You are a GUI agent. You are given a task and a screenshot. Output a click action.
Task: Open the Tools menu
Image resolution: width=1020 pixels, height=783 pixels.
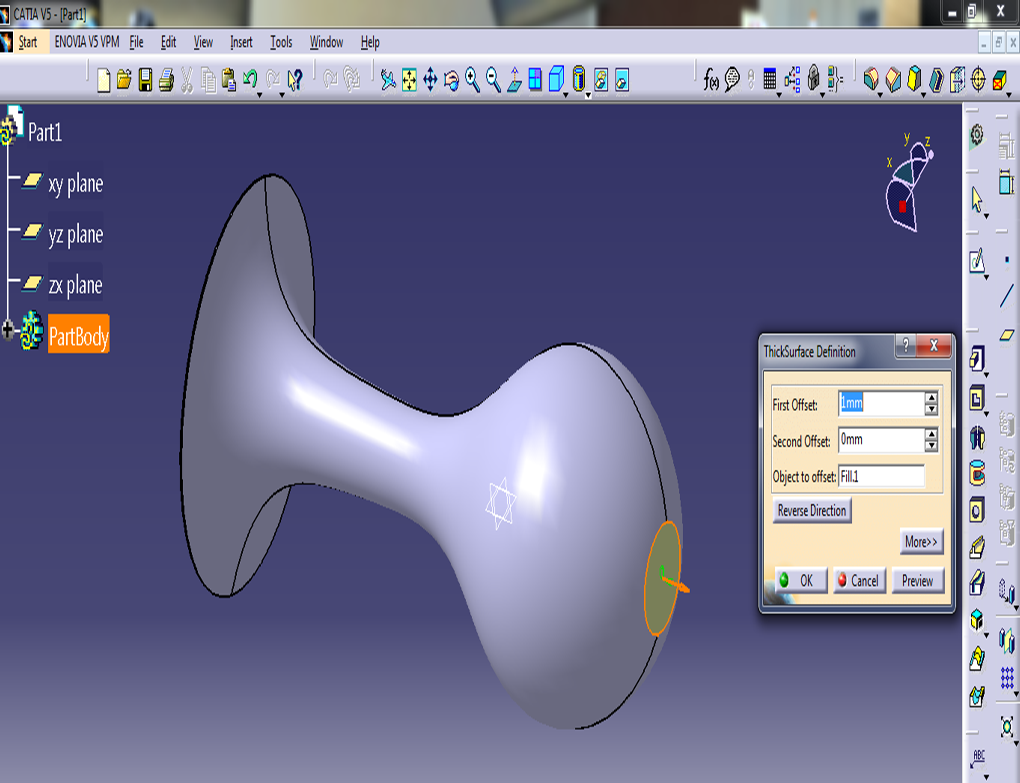281,42
